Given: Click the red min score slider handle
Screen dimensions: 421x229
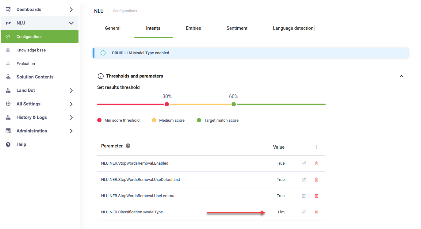Looking at the screenshot, I should [x=167, y=104].
